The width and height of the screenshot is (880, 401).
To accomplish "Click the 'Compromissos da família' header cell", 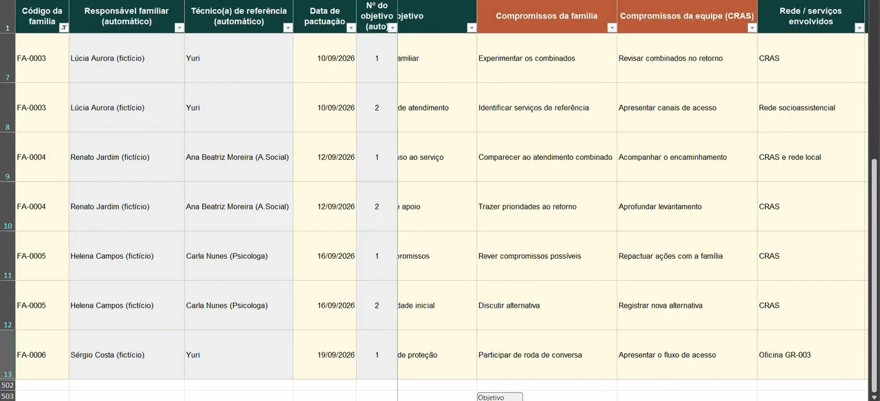I will pos(547,16).
